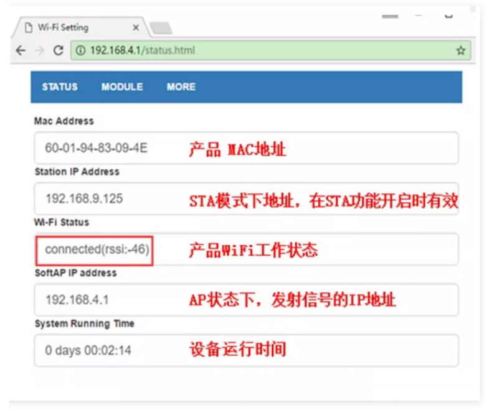Click the page icon on Wi-Fi Setting tab
Image resolution: width=492 pixels, height=410 pixels.
point(29,27)
